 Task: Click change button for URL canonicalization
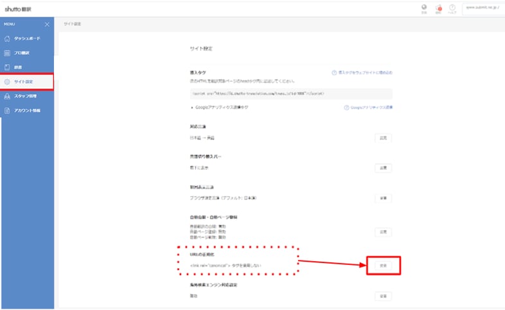[384, 266]
